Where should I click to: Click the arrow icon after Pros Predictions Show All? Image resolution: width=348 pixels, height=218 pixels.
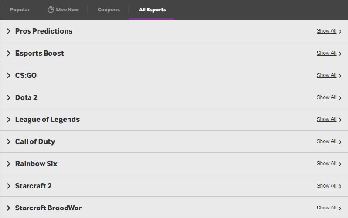pos(340,31)
